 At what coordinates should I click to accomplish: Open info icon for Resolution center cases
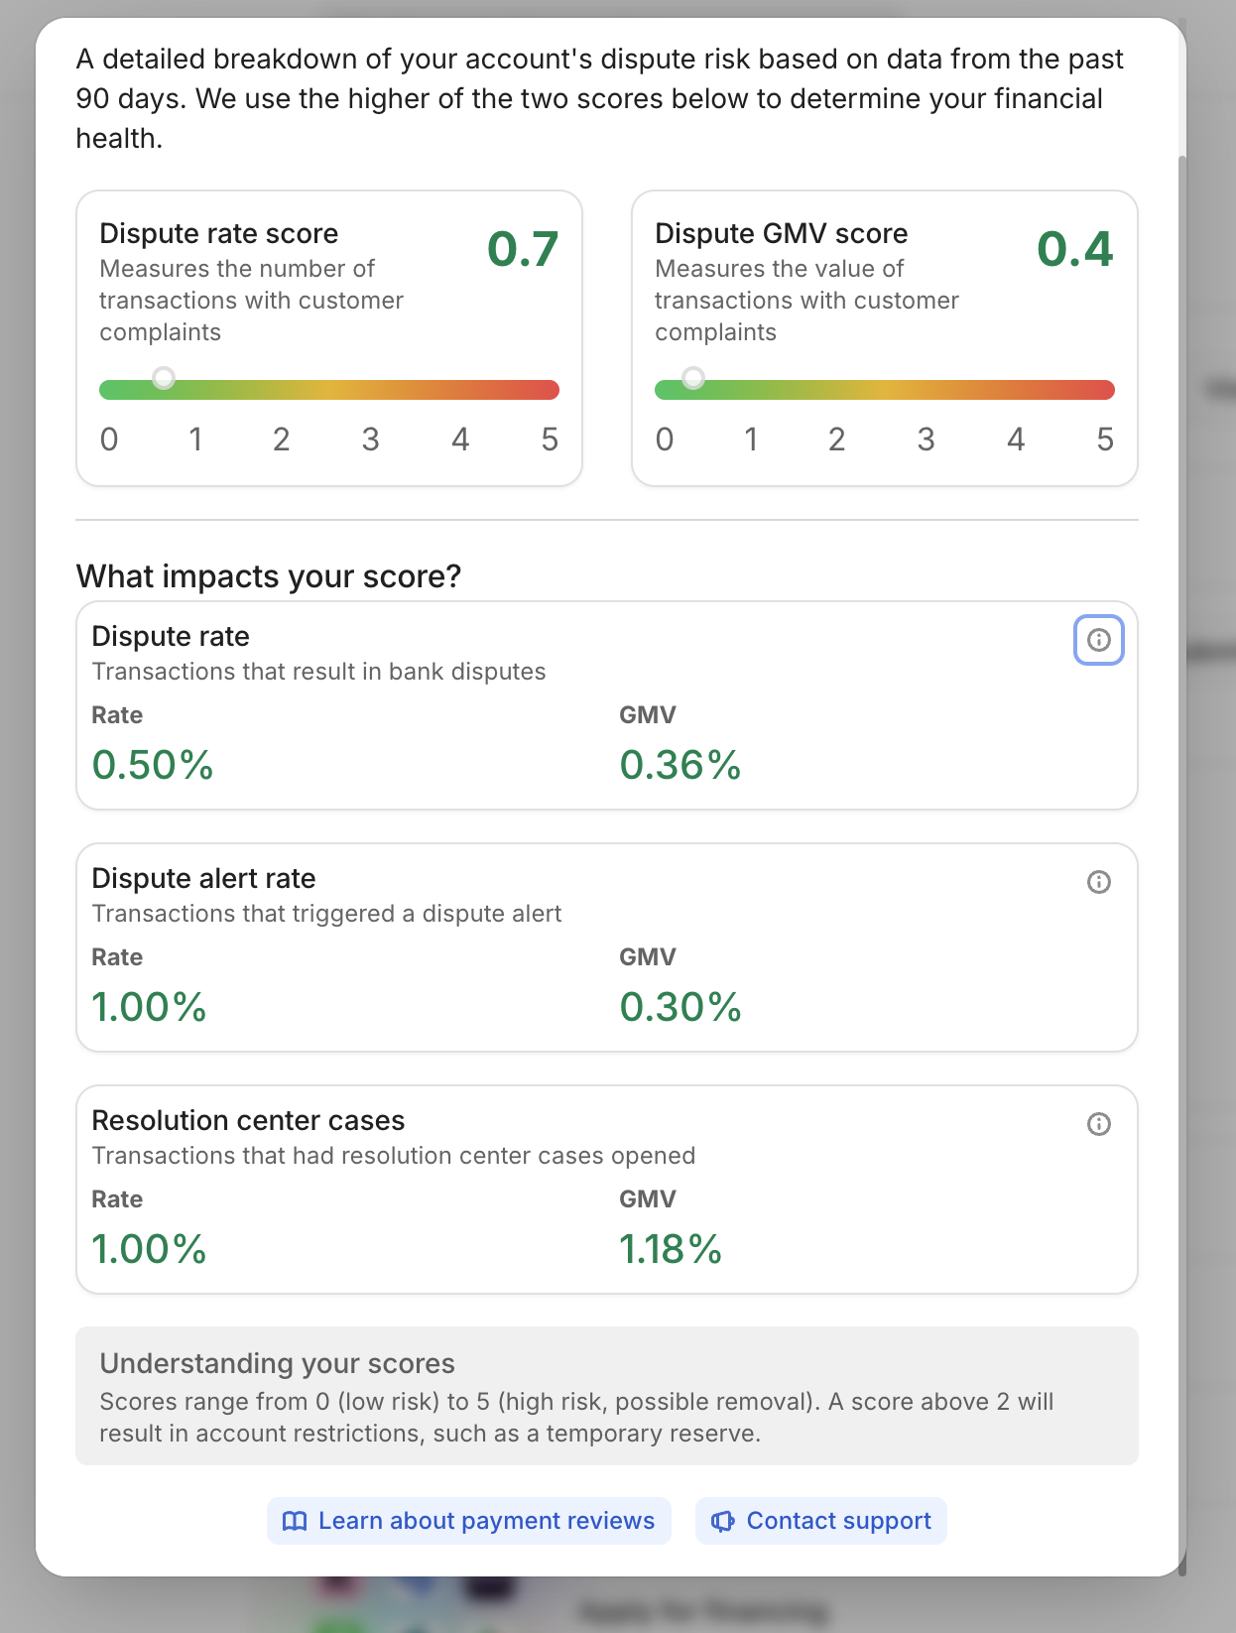pos(1098,1124)
